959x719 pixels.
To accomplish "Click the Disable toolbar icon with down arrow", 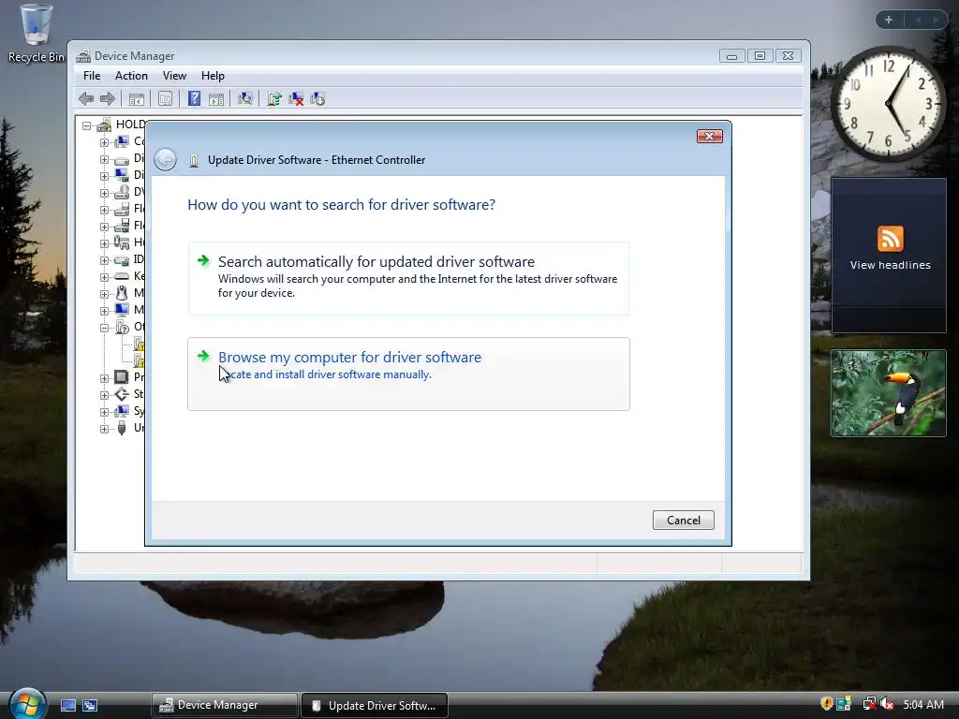I will (317, 98).
